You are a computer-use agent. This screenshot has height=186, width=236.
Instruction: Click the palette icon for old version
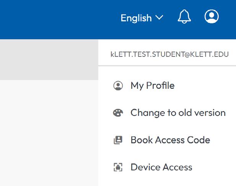[118, 113]
